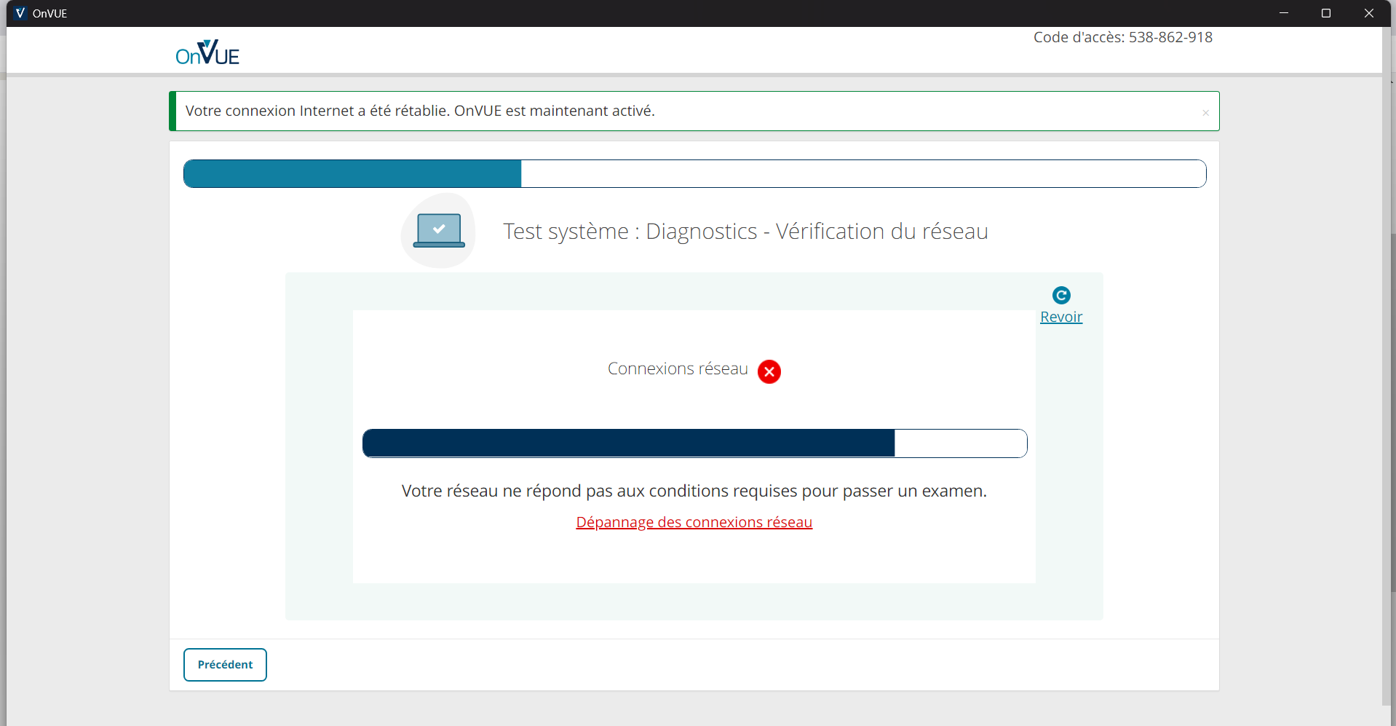This screenshot has width=1396, height=726.
Task: Minimize the OnVUE window
Action: [x=1284, y=13]
